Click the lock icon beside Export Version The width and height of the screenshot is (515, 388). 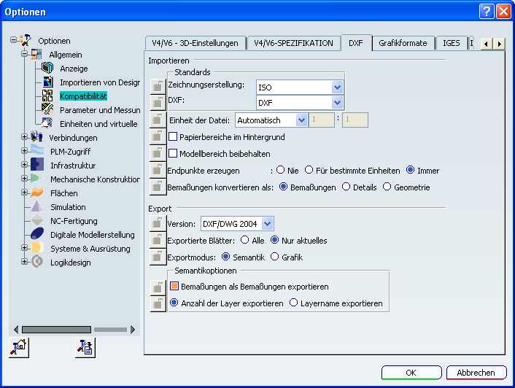tap(157, 224)
